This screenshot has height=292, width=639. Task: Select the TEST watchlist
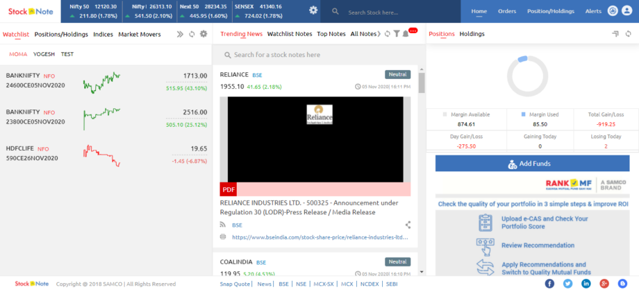pyautogui.click(x=67, y=53)
